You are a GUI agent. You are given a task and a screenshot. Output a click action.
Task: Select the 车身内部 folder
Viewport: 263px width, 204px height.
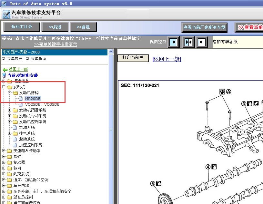[21, 186]
